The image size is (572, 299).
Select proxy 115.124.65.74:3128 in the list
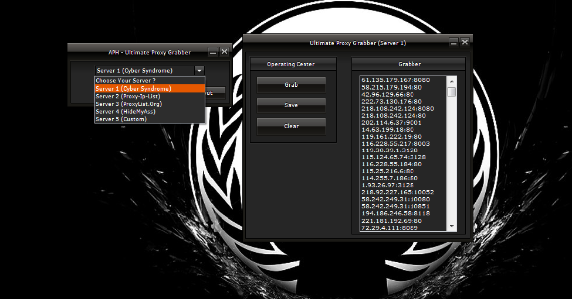pos(393,157)
